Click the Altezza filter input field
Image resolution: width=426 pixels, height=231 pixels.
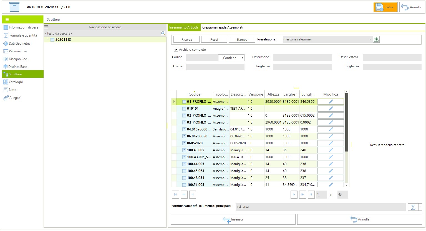(215, 67)
